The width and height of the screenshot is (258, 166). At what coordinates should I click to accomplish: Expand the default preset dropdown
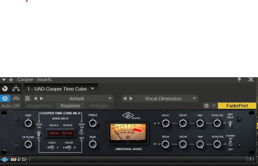[110, 99]
